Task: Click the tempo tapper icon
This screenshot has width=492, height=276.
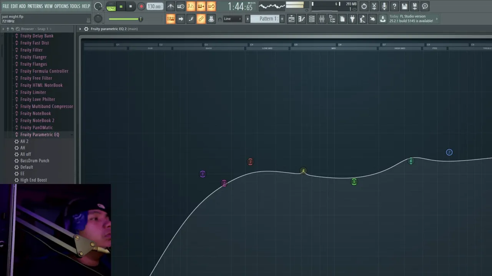Action: (362, 19)
